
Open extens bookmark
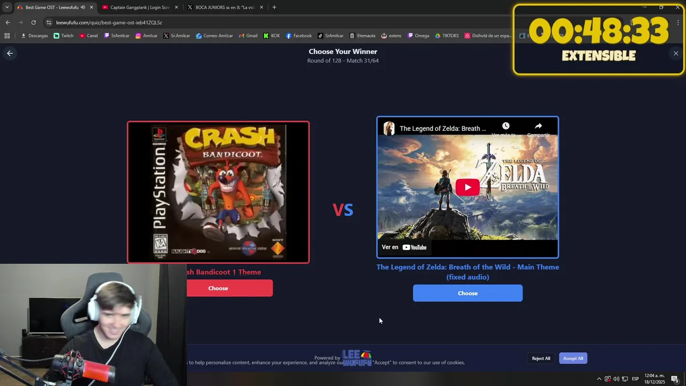[391, 36]
